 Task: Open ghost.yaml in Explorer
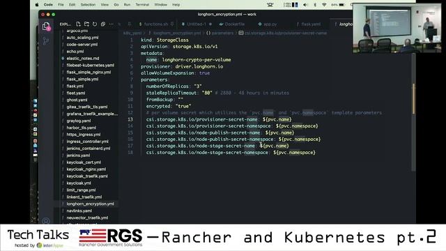pos(77,100)
